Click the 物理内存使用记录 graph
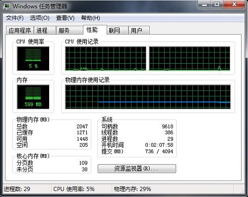The width and height of the screenshot is (248, 197). (148, 97)
